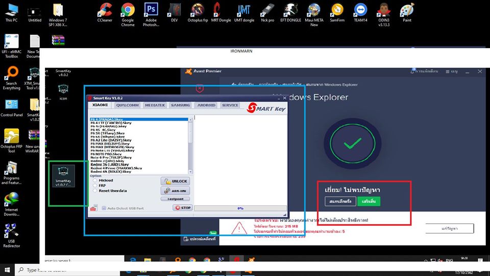Viewport: 490px width, 276px height.
Task: Click green finish button in Avast
Action: pyautogui.click(x=369, y=201)
